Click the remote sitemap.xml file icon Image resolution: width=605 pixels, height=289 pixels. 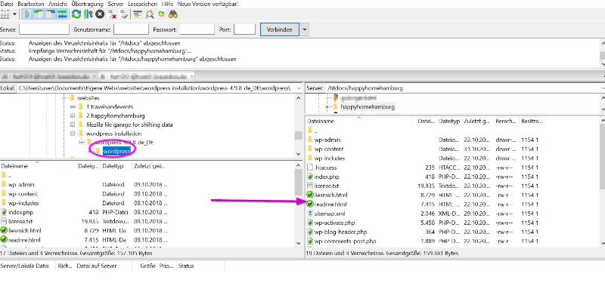(x=310, y=214)
